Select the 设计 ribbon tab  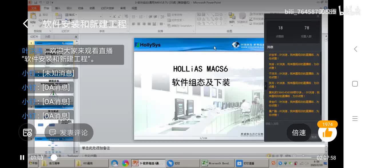pos(69,8)
